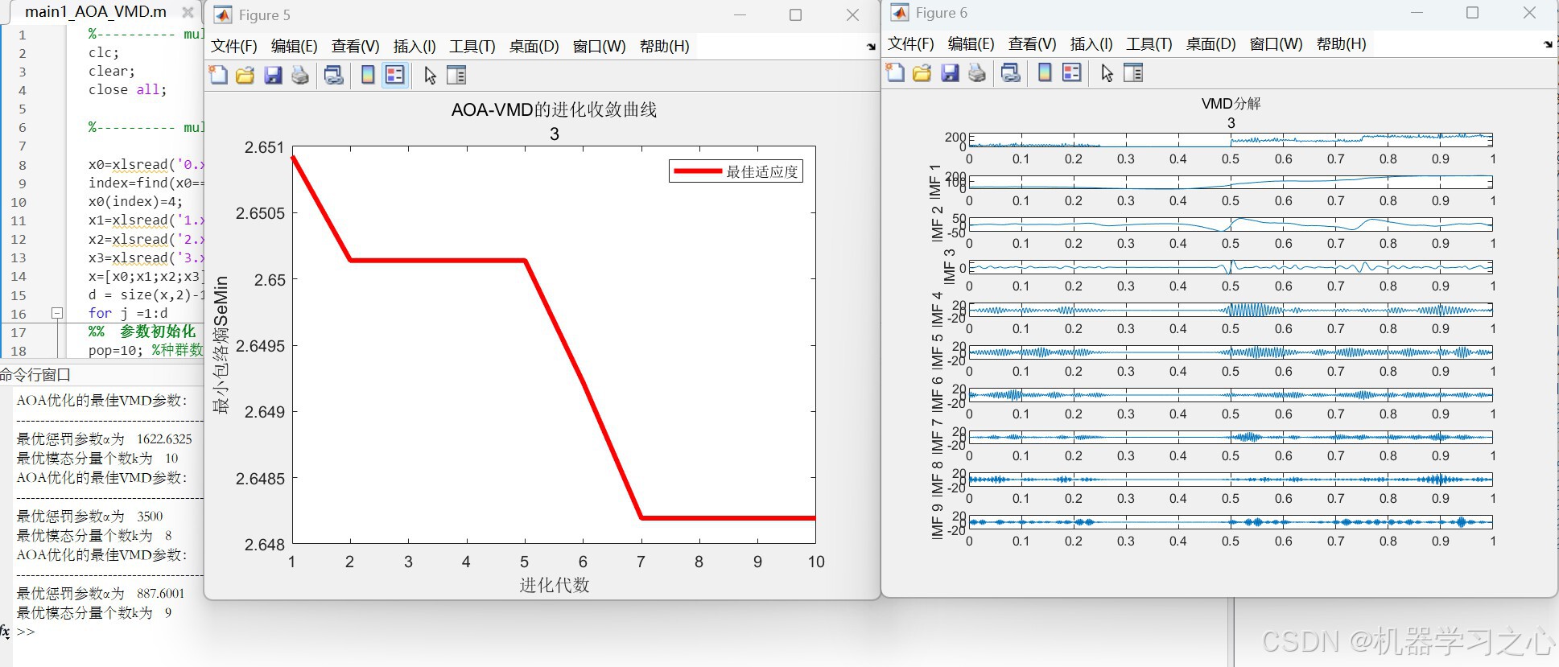The height and width of the screenshot is (667, 1559).
Task: Open 编辑(E) menu in Figure 6
Action: click(971, 44)
